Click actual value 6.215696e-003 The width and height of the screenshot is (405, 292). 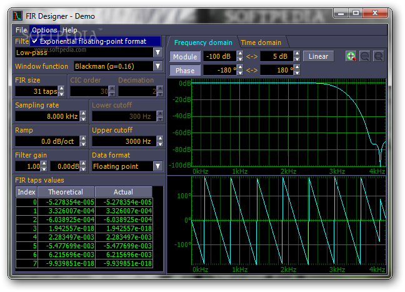pos(124,254)
